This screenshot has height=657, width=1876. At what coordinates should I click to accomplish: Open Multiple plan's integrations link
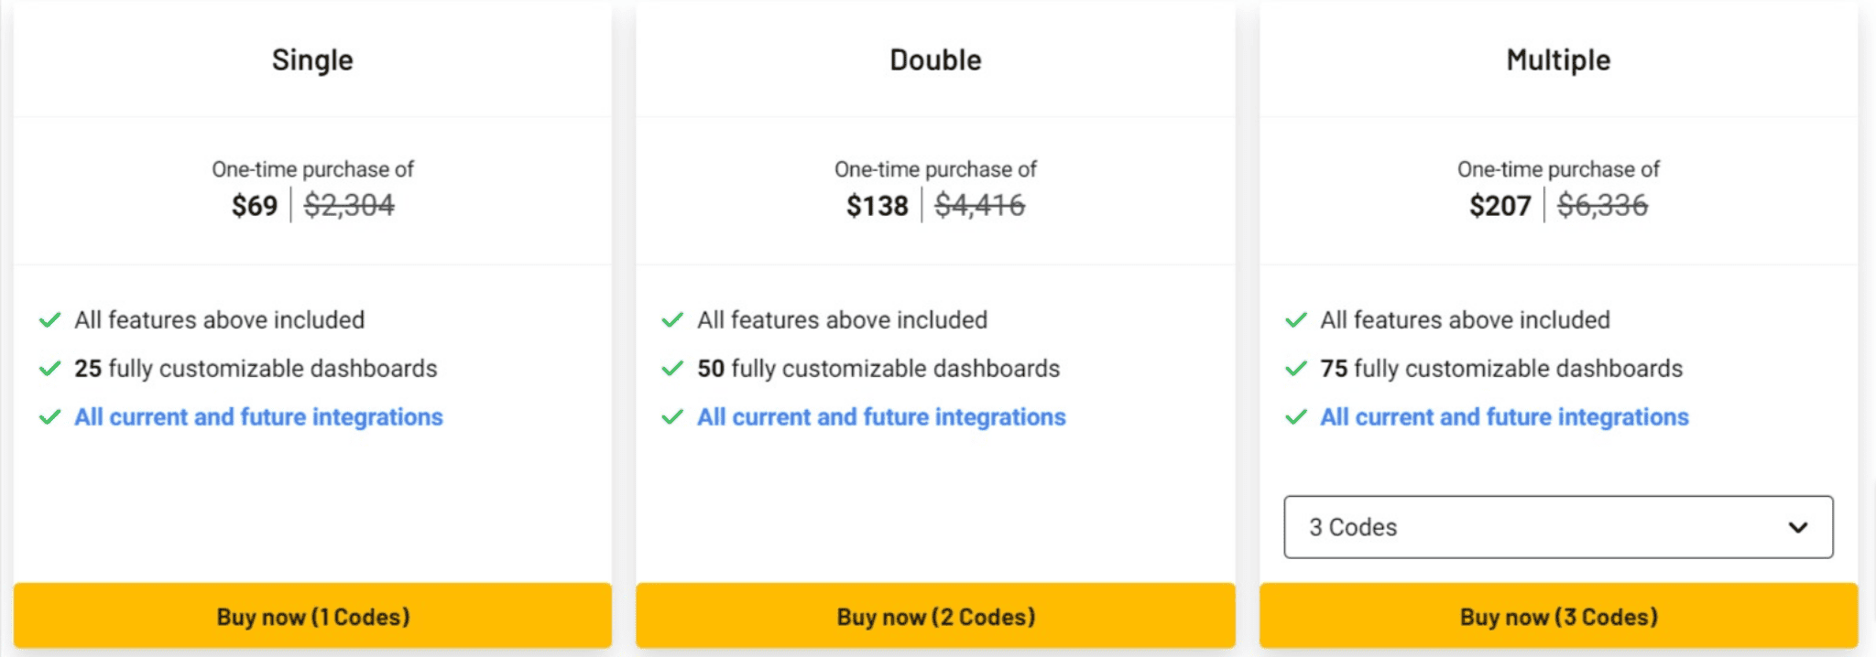(x=1504, y=417)
